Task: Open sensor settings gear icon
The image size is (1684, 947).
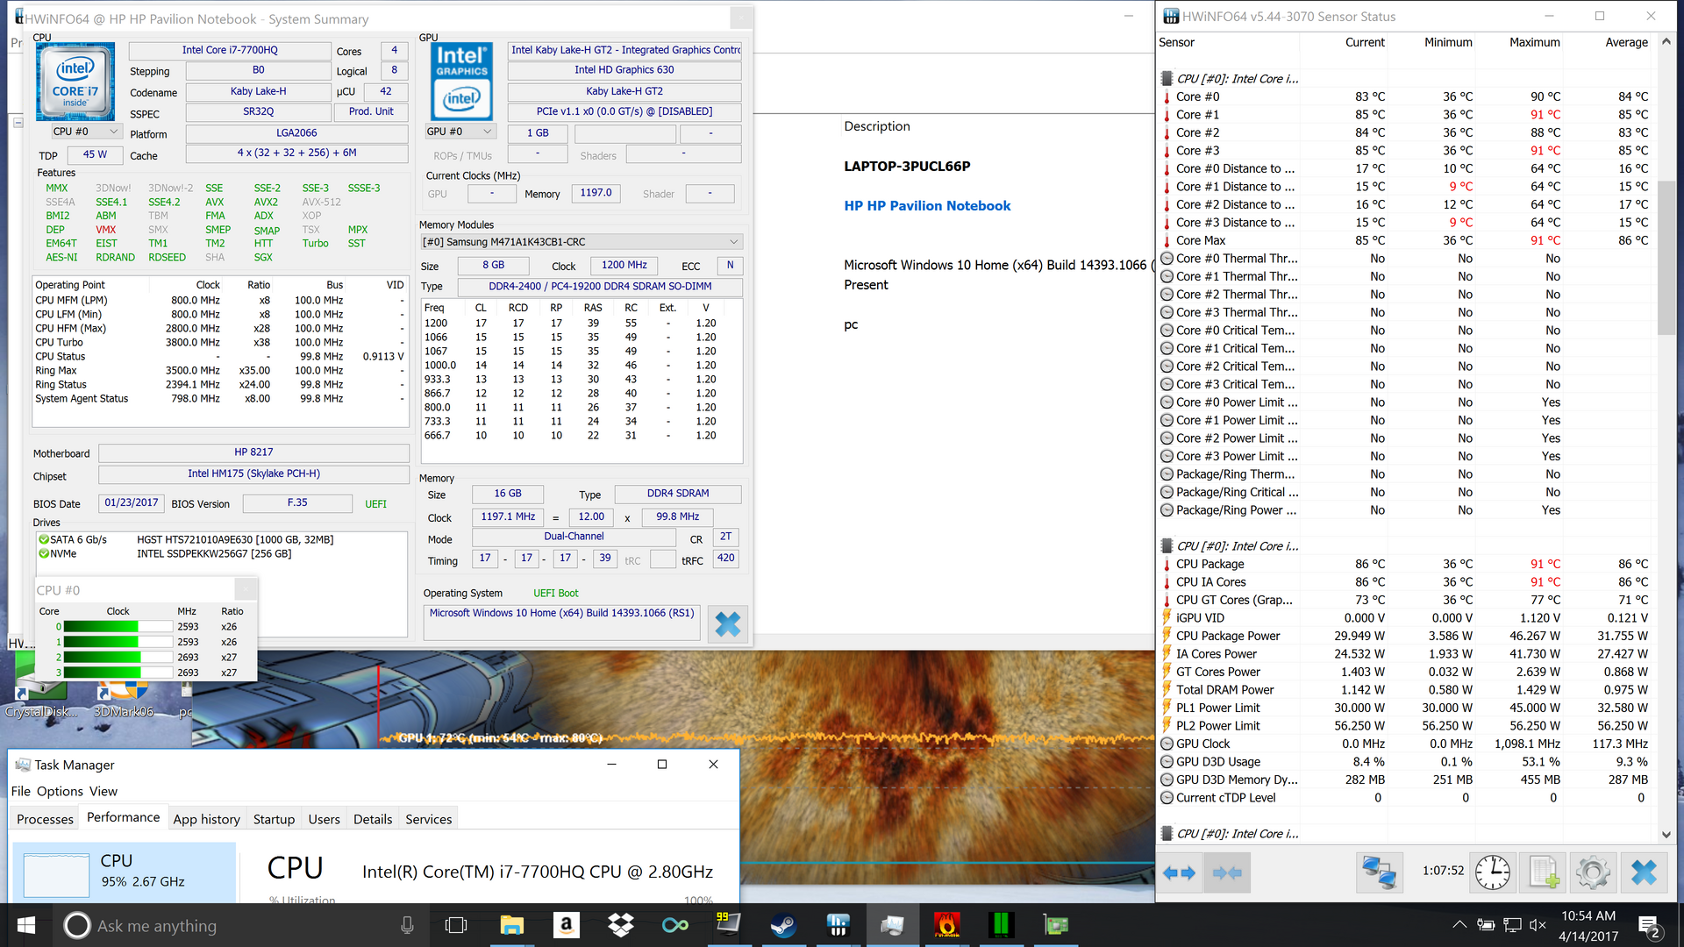Action: pos(1593,872)
